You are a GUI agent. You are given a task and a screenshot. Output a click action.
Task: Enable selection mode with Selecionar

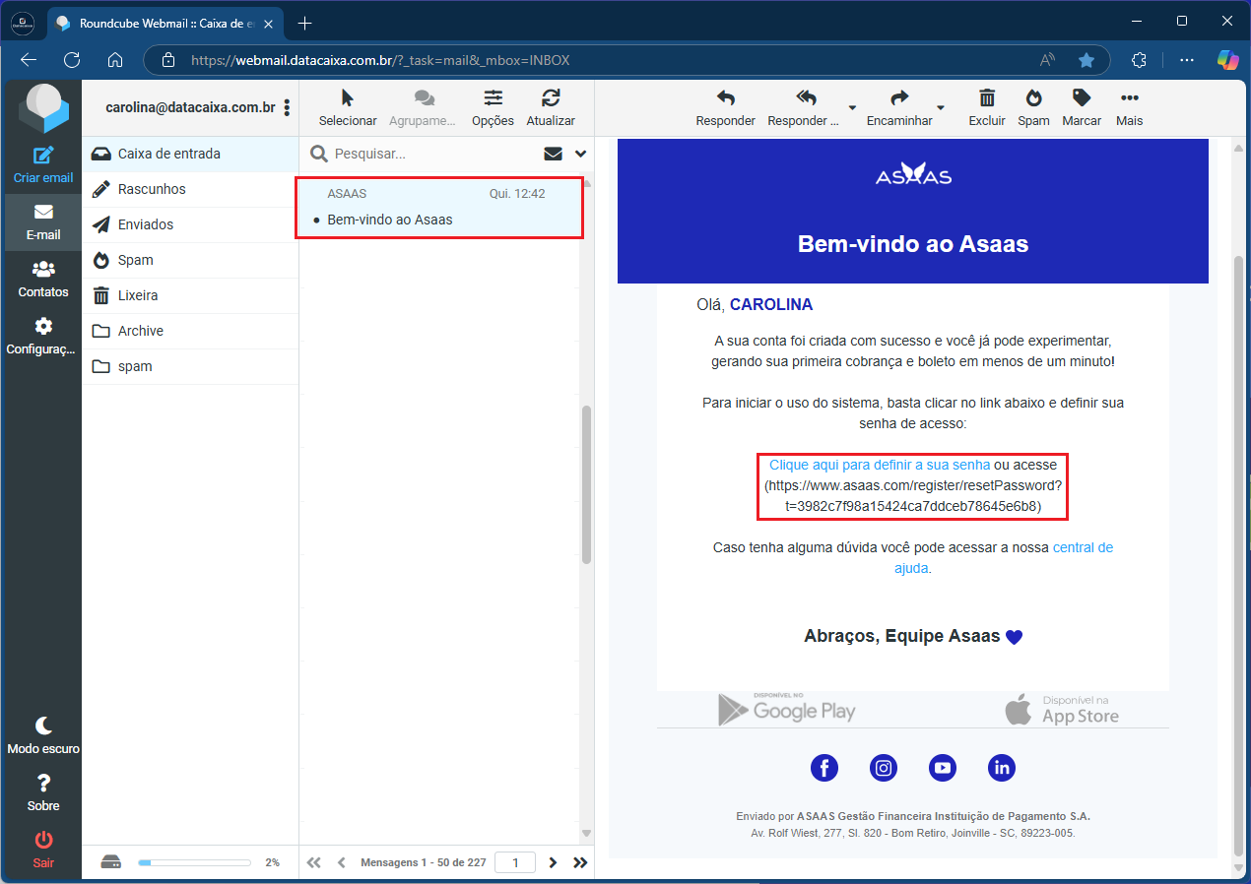tap(347, 98)
